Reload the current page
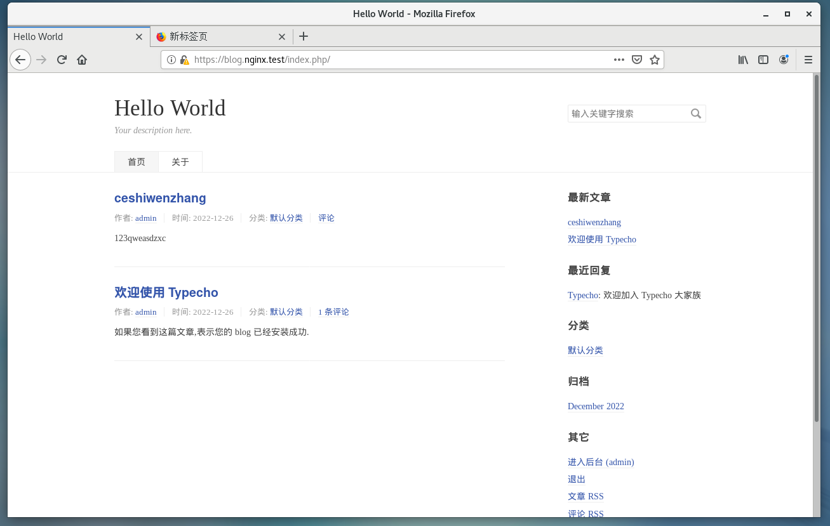This screenshot has height=526, width=830. pos(62,60)
